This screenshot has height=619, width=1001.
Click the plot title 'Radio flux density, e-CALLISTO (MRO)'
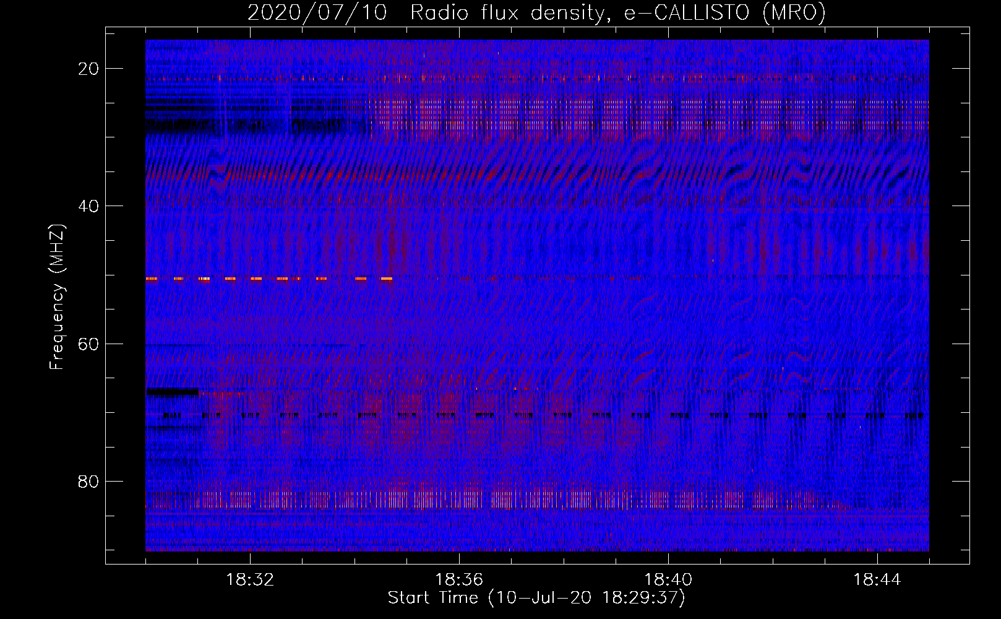pyautogui.click(x=618, y=13)
